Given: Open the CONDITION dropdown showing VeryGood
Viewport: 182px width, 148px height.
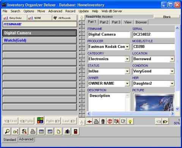Looking at the screenshot, I should point(172,71).
